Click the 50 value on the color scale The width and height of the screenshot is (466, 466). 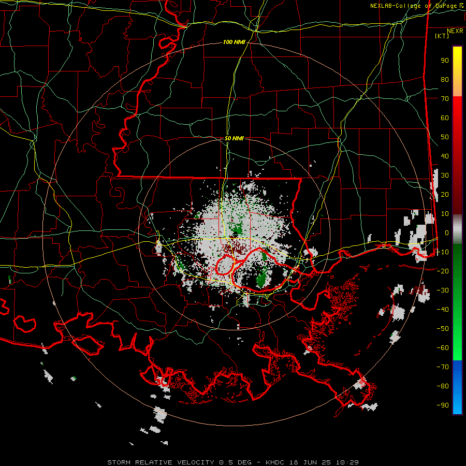[445, 137]
